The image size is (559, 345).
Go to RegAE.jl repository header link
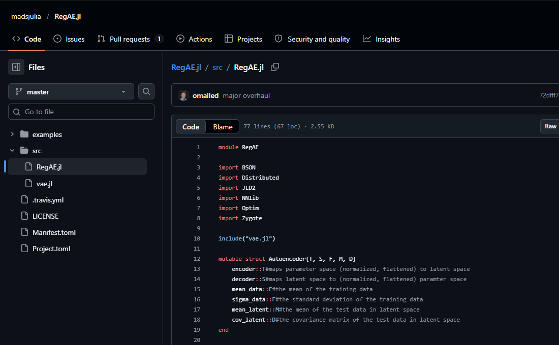coord(68,16)
